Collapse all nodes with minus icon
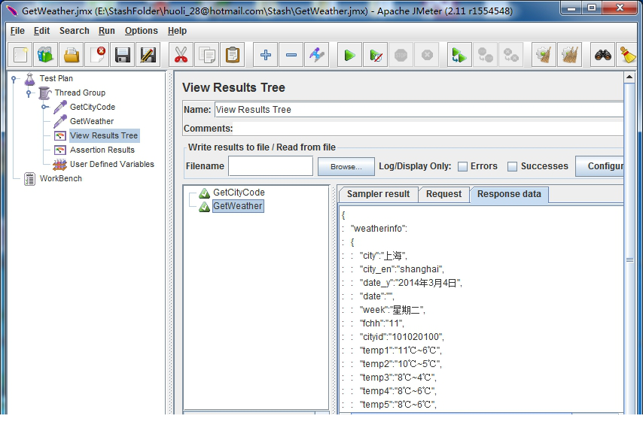643x431 pixels. [291, 55]
